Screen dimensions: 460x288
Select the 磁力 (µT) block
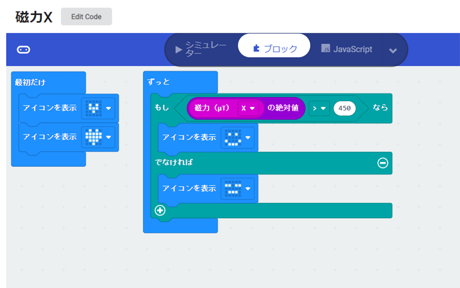212,108
